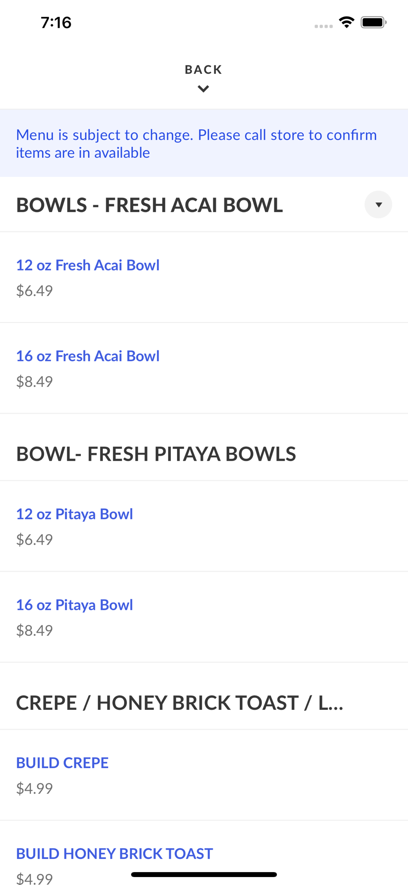Tap the Crepe / Honey Brick Toast heading
Viewport: 408px width, 885px height.
click(x=180, y=703)
